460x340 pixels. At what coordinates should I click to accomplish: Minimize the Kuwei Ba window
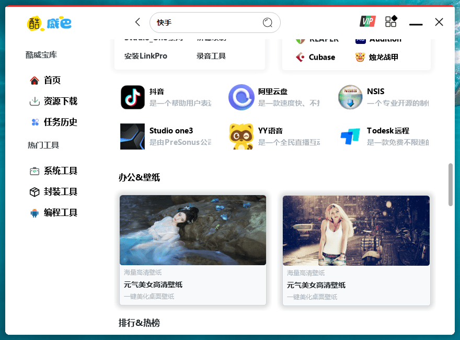[416, 24]
